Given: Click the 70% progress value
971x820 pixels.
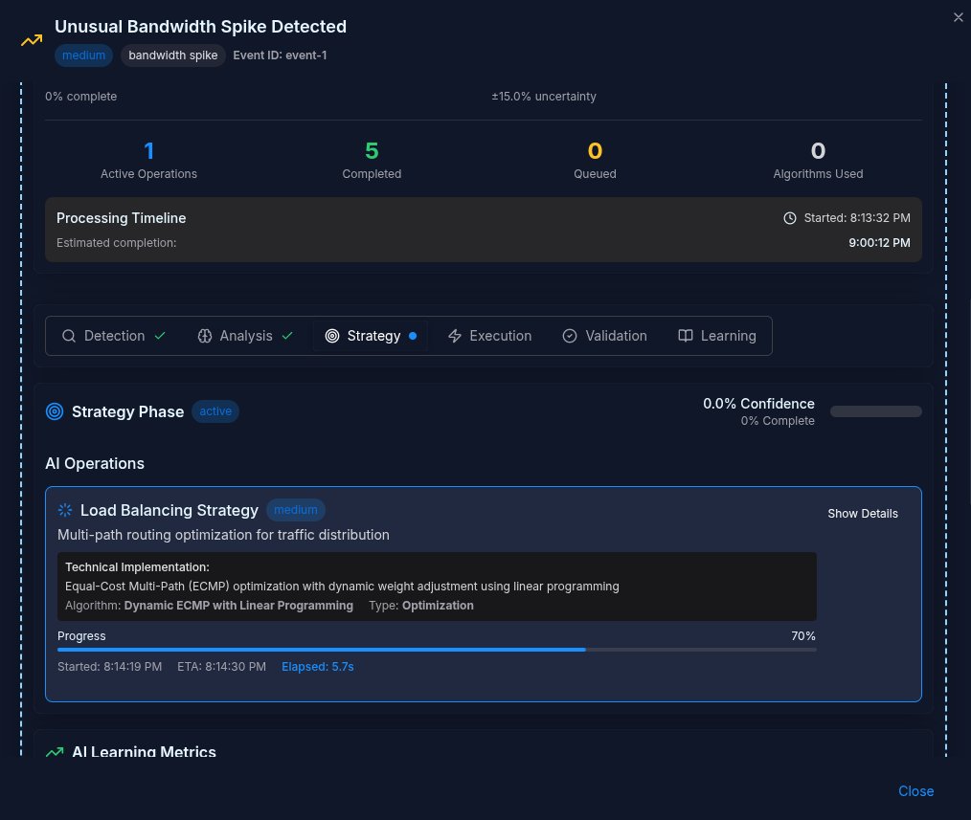Looking at the screenshot, I should [x=803, y=636].
